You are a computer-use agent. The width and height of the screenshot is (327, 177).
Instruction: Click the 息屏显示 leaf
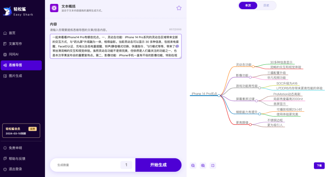[x=279, y=104]
